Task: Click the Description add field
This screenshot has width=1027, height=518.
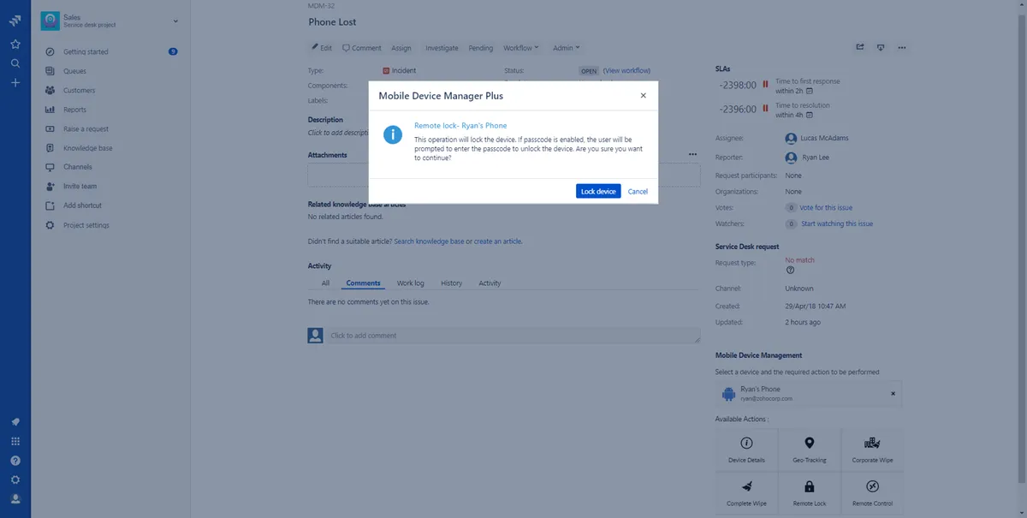Action: pyautogui.click(x=338, y=133)
